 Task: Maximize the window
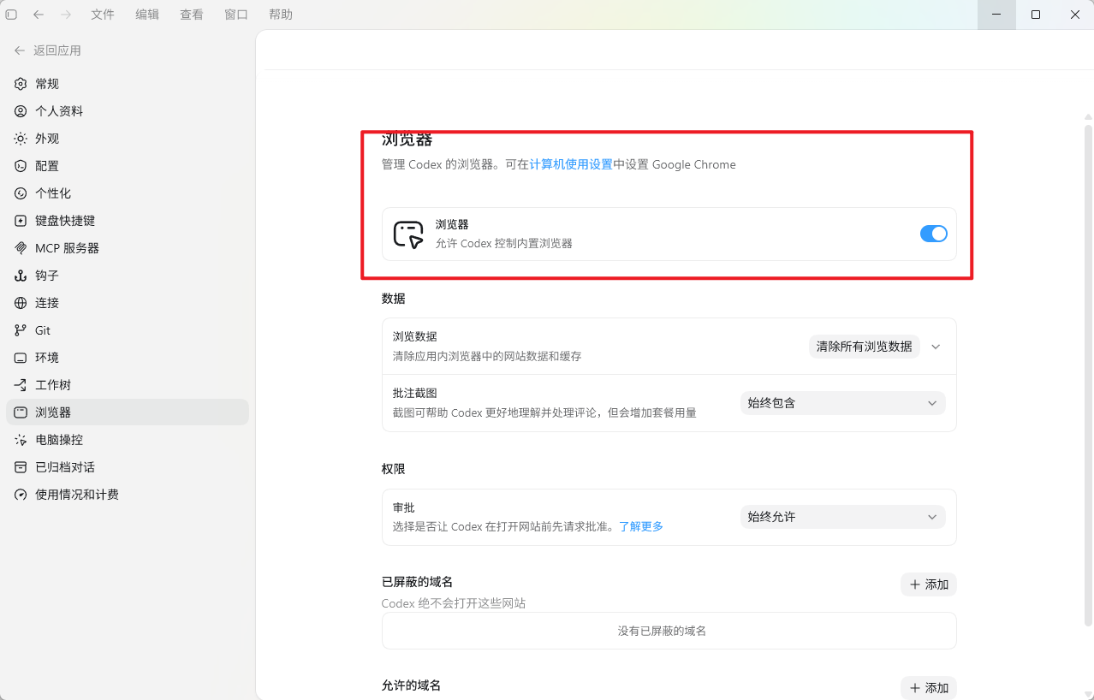point(1036,15)
